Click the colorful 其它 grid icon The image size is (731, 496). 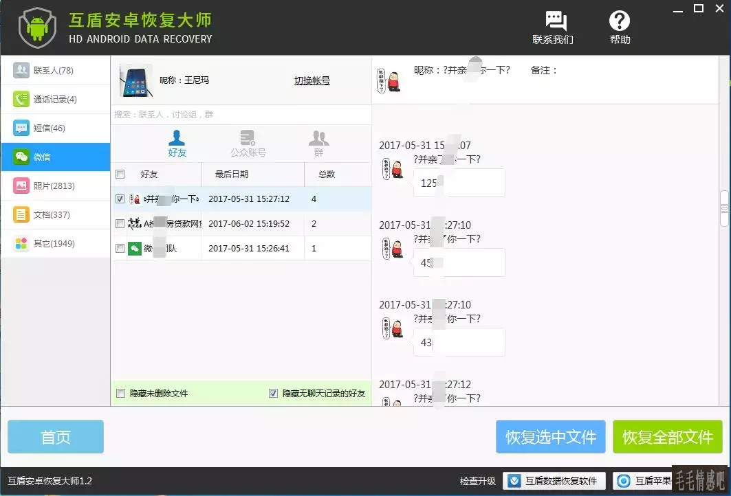pos(21,244)
